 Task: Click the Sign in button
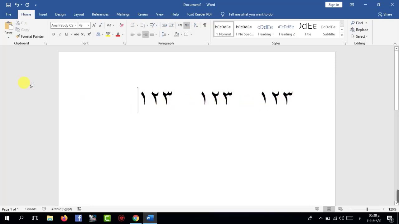point(334,5)
